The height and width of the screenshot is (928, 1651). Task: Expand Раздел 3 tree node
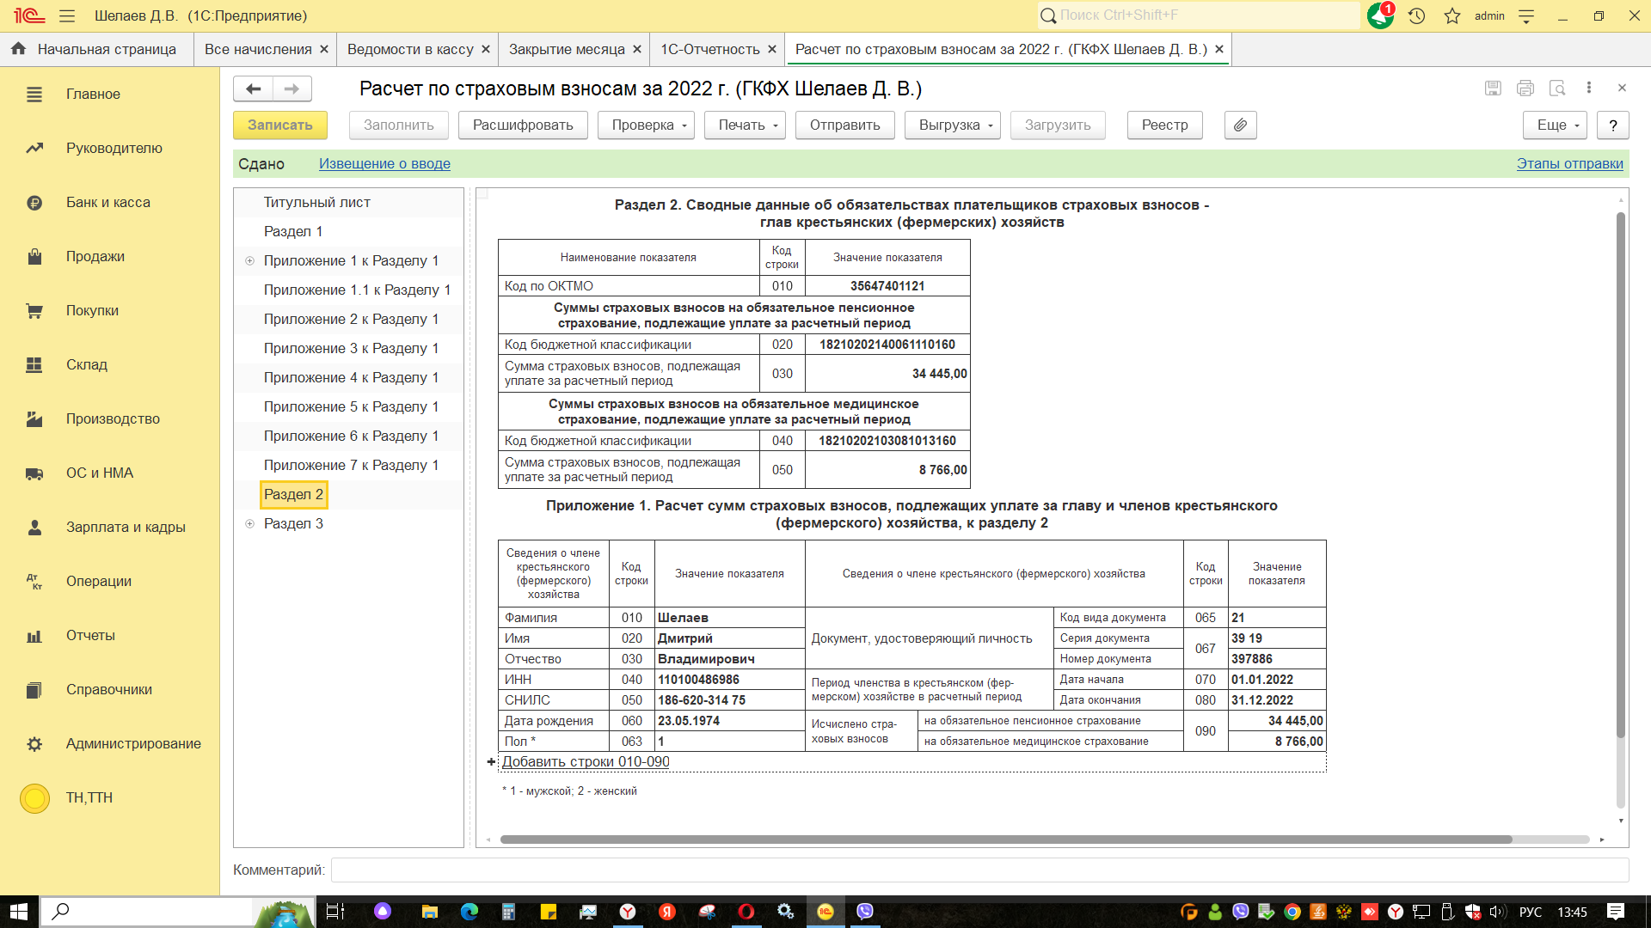click(x=249, y=523)
